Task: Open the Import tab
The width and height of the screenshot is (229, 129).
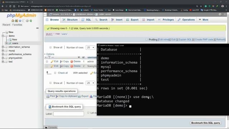Action: click(x=148, y=20)
